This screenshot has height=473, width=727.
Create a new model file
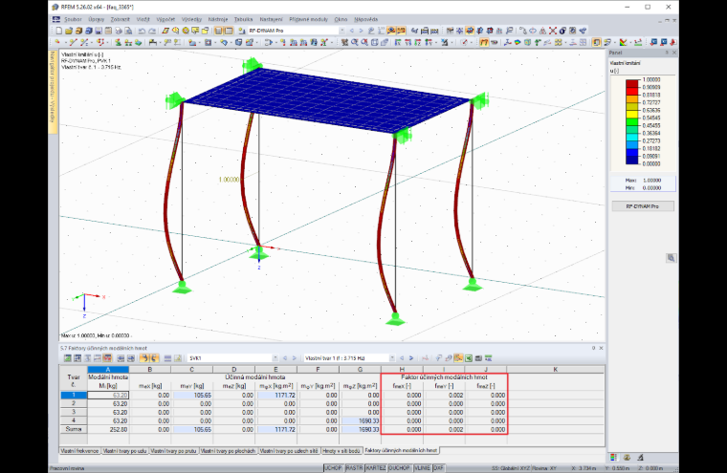click(x=58, y=31)
